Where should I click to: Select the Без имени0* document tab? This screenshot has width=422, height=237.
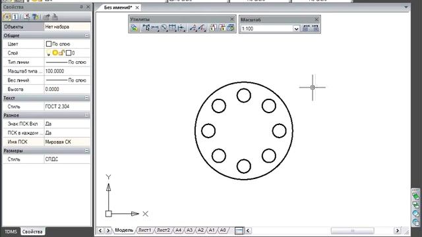click(118, 7)
